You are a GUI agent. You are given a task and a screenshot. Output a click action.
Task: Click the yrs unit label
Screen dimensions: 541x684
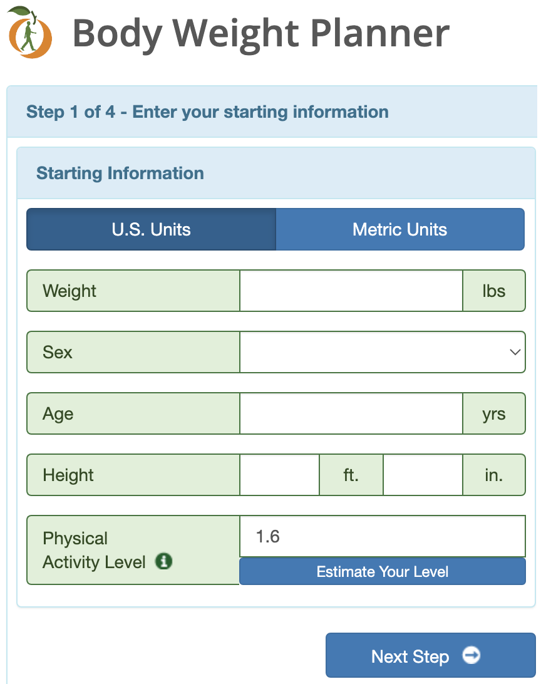point(494,413)
